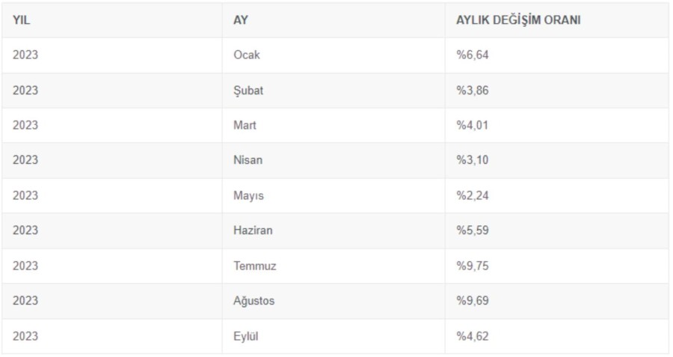The image size is (673, 357).
Task: Select the Ocak month cell
Action: coord(247,55)
